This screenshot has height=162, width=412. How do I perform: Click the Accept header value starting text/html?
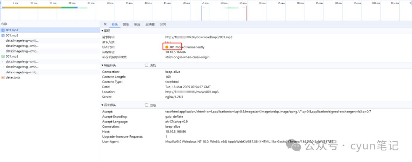pyautogui.click(x=268, y=112)
